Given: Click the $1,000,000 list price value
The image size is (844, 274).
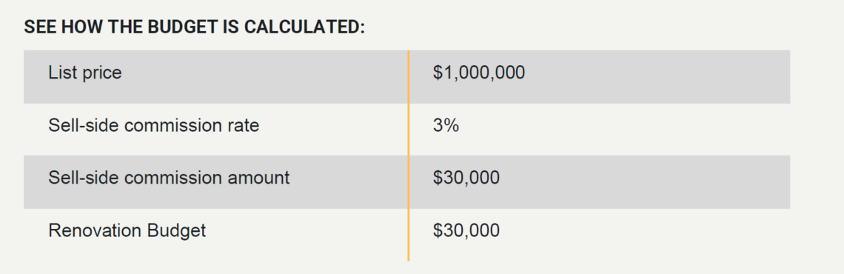Looking at the screenshot, I should coord(478,73).
